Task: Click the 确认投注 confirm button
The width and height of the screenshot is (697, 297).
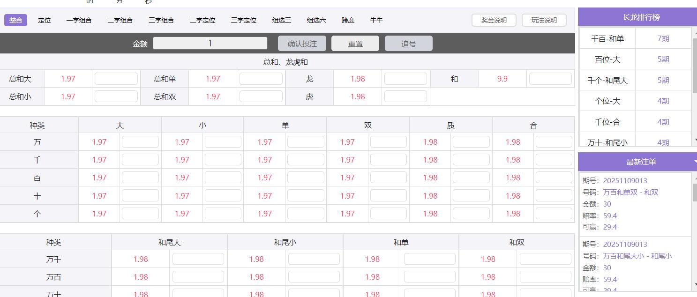Action: tap(302, 43)
